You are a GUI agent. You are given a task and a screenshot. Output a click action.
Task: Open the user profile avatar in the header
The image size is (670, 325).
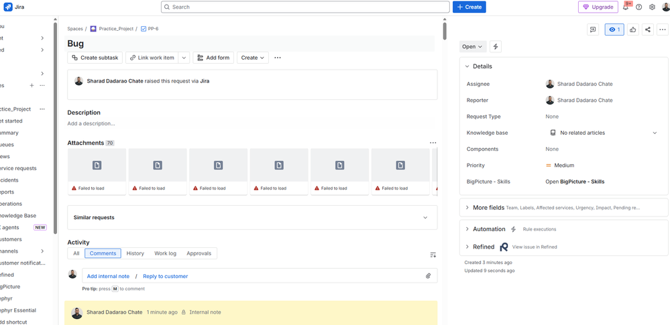coord(666,7)
